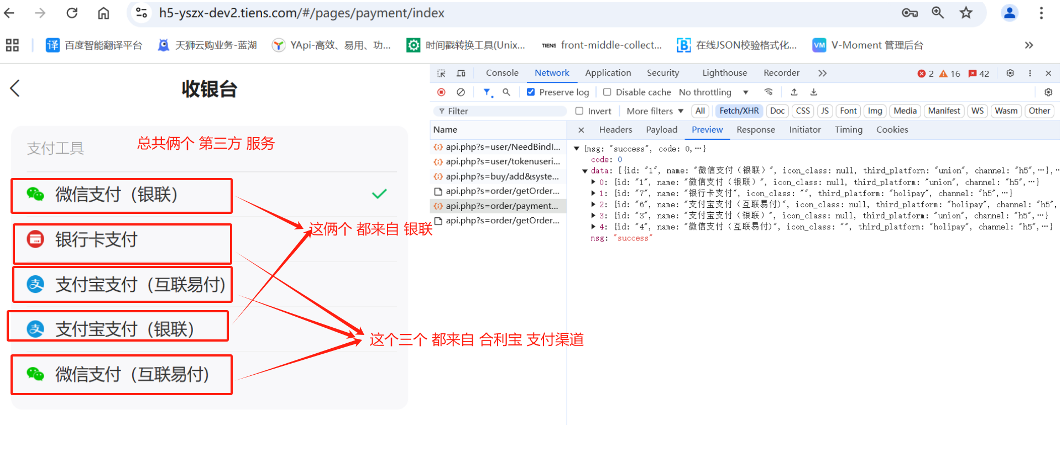Show the 42 issues counter
The image size is (1061, 456).
pyautogui.click(x=979, y=74)
